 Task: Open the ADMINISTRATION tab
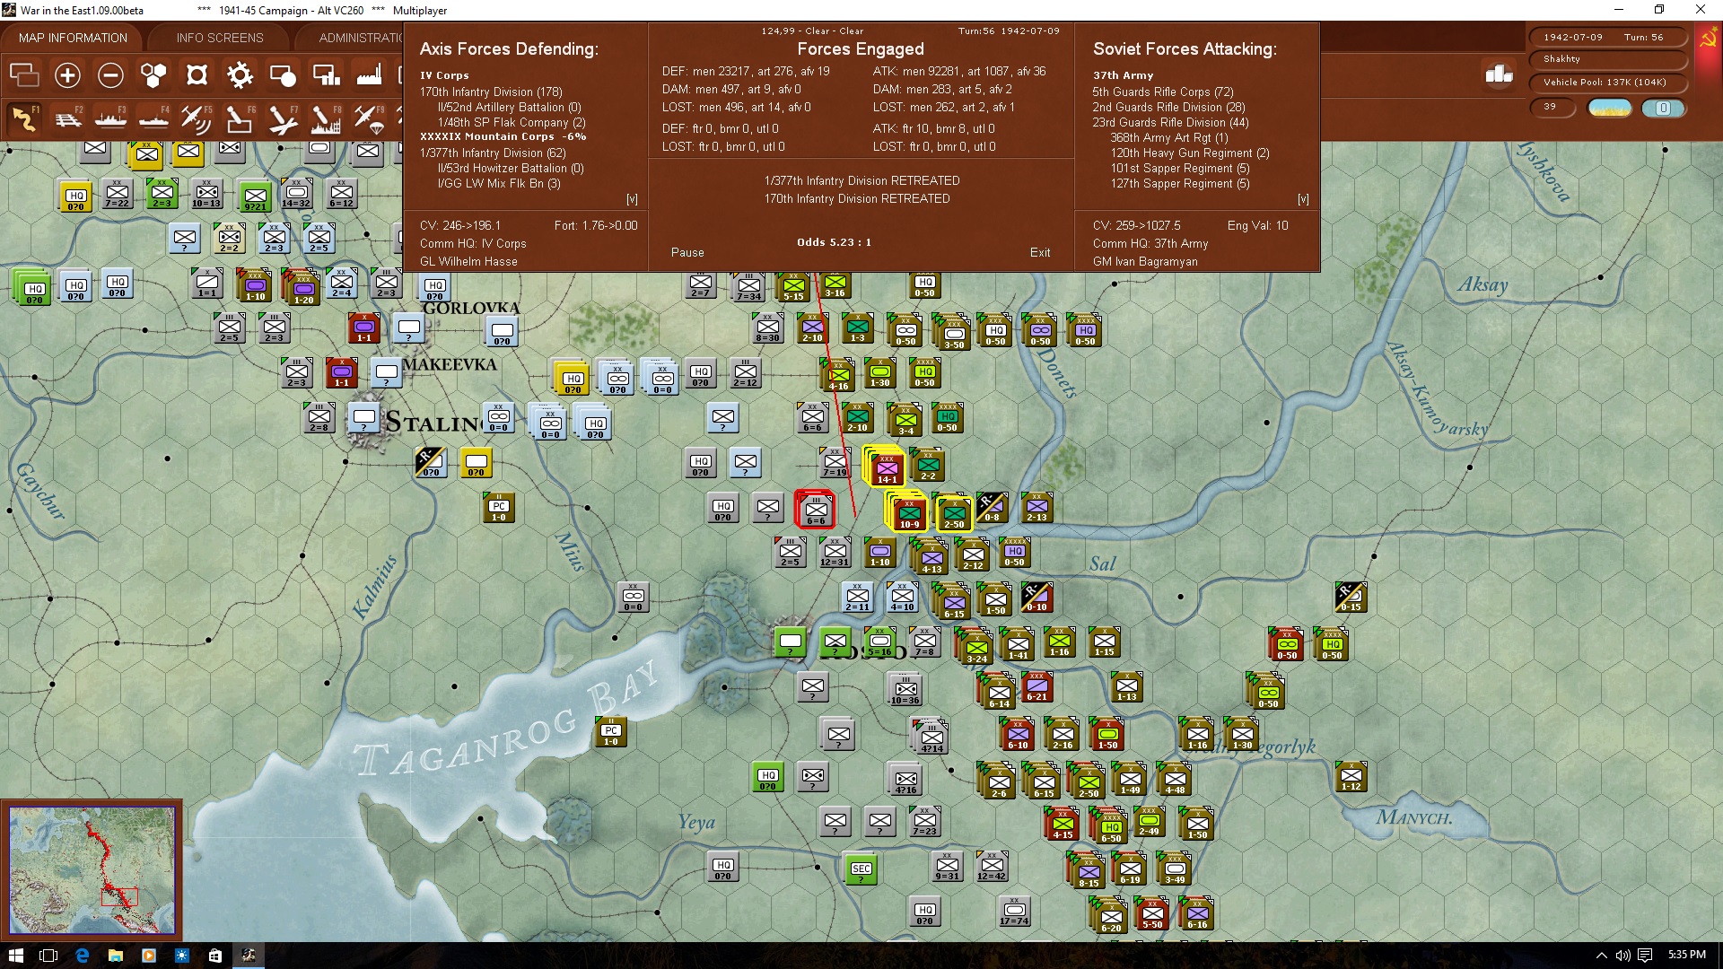[361, 38]
